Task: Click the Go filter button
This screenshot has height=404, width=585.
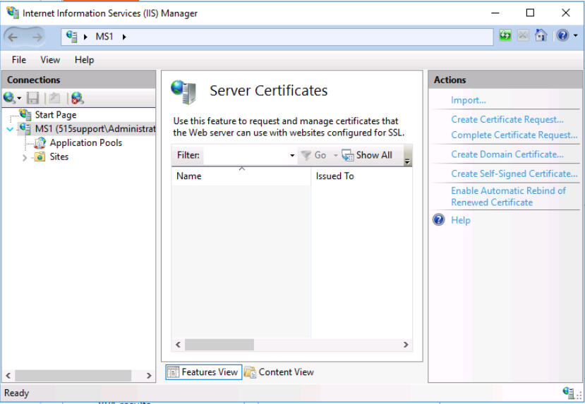Action: pyautogui.click(x=314, y=155)
